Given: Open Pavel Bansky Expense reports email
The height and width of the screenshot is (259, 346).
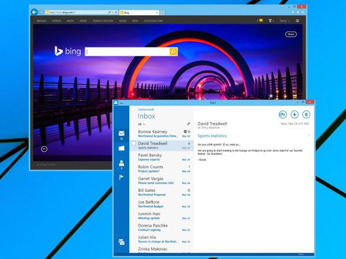Looking at the screenshot, I should (x=161, y=157).
